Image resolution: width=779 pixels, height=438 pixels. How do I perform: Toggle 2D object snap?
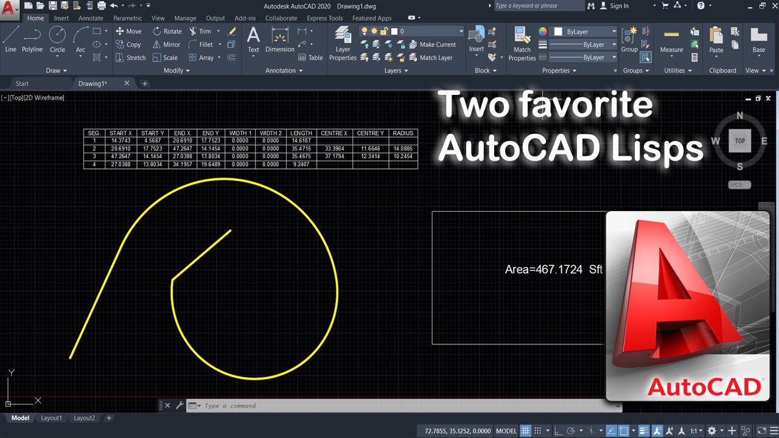[624, 431]
